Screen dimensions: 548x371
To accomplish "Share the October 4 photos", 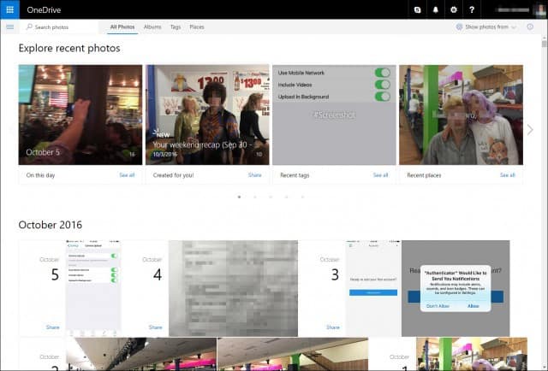I will tap(156, 327).
